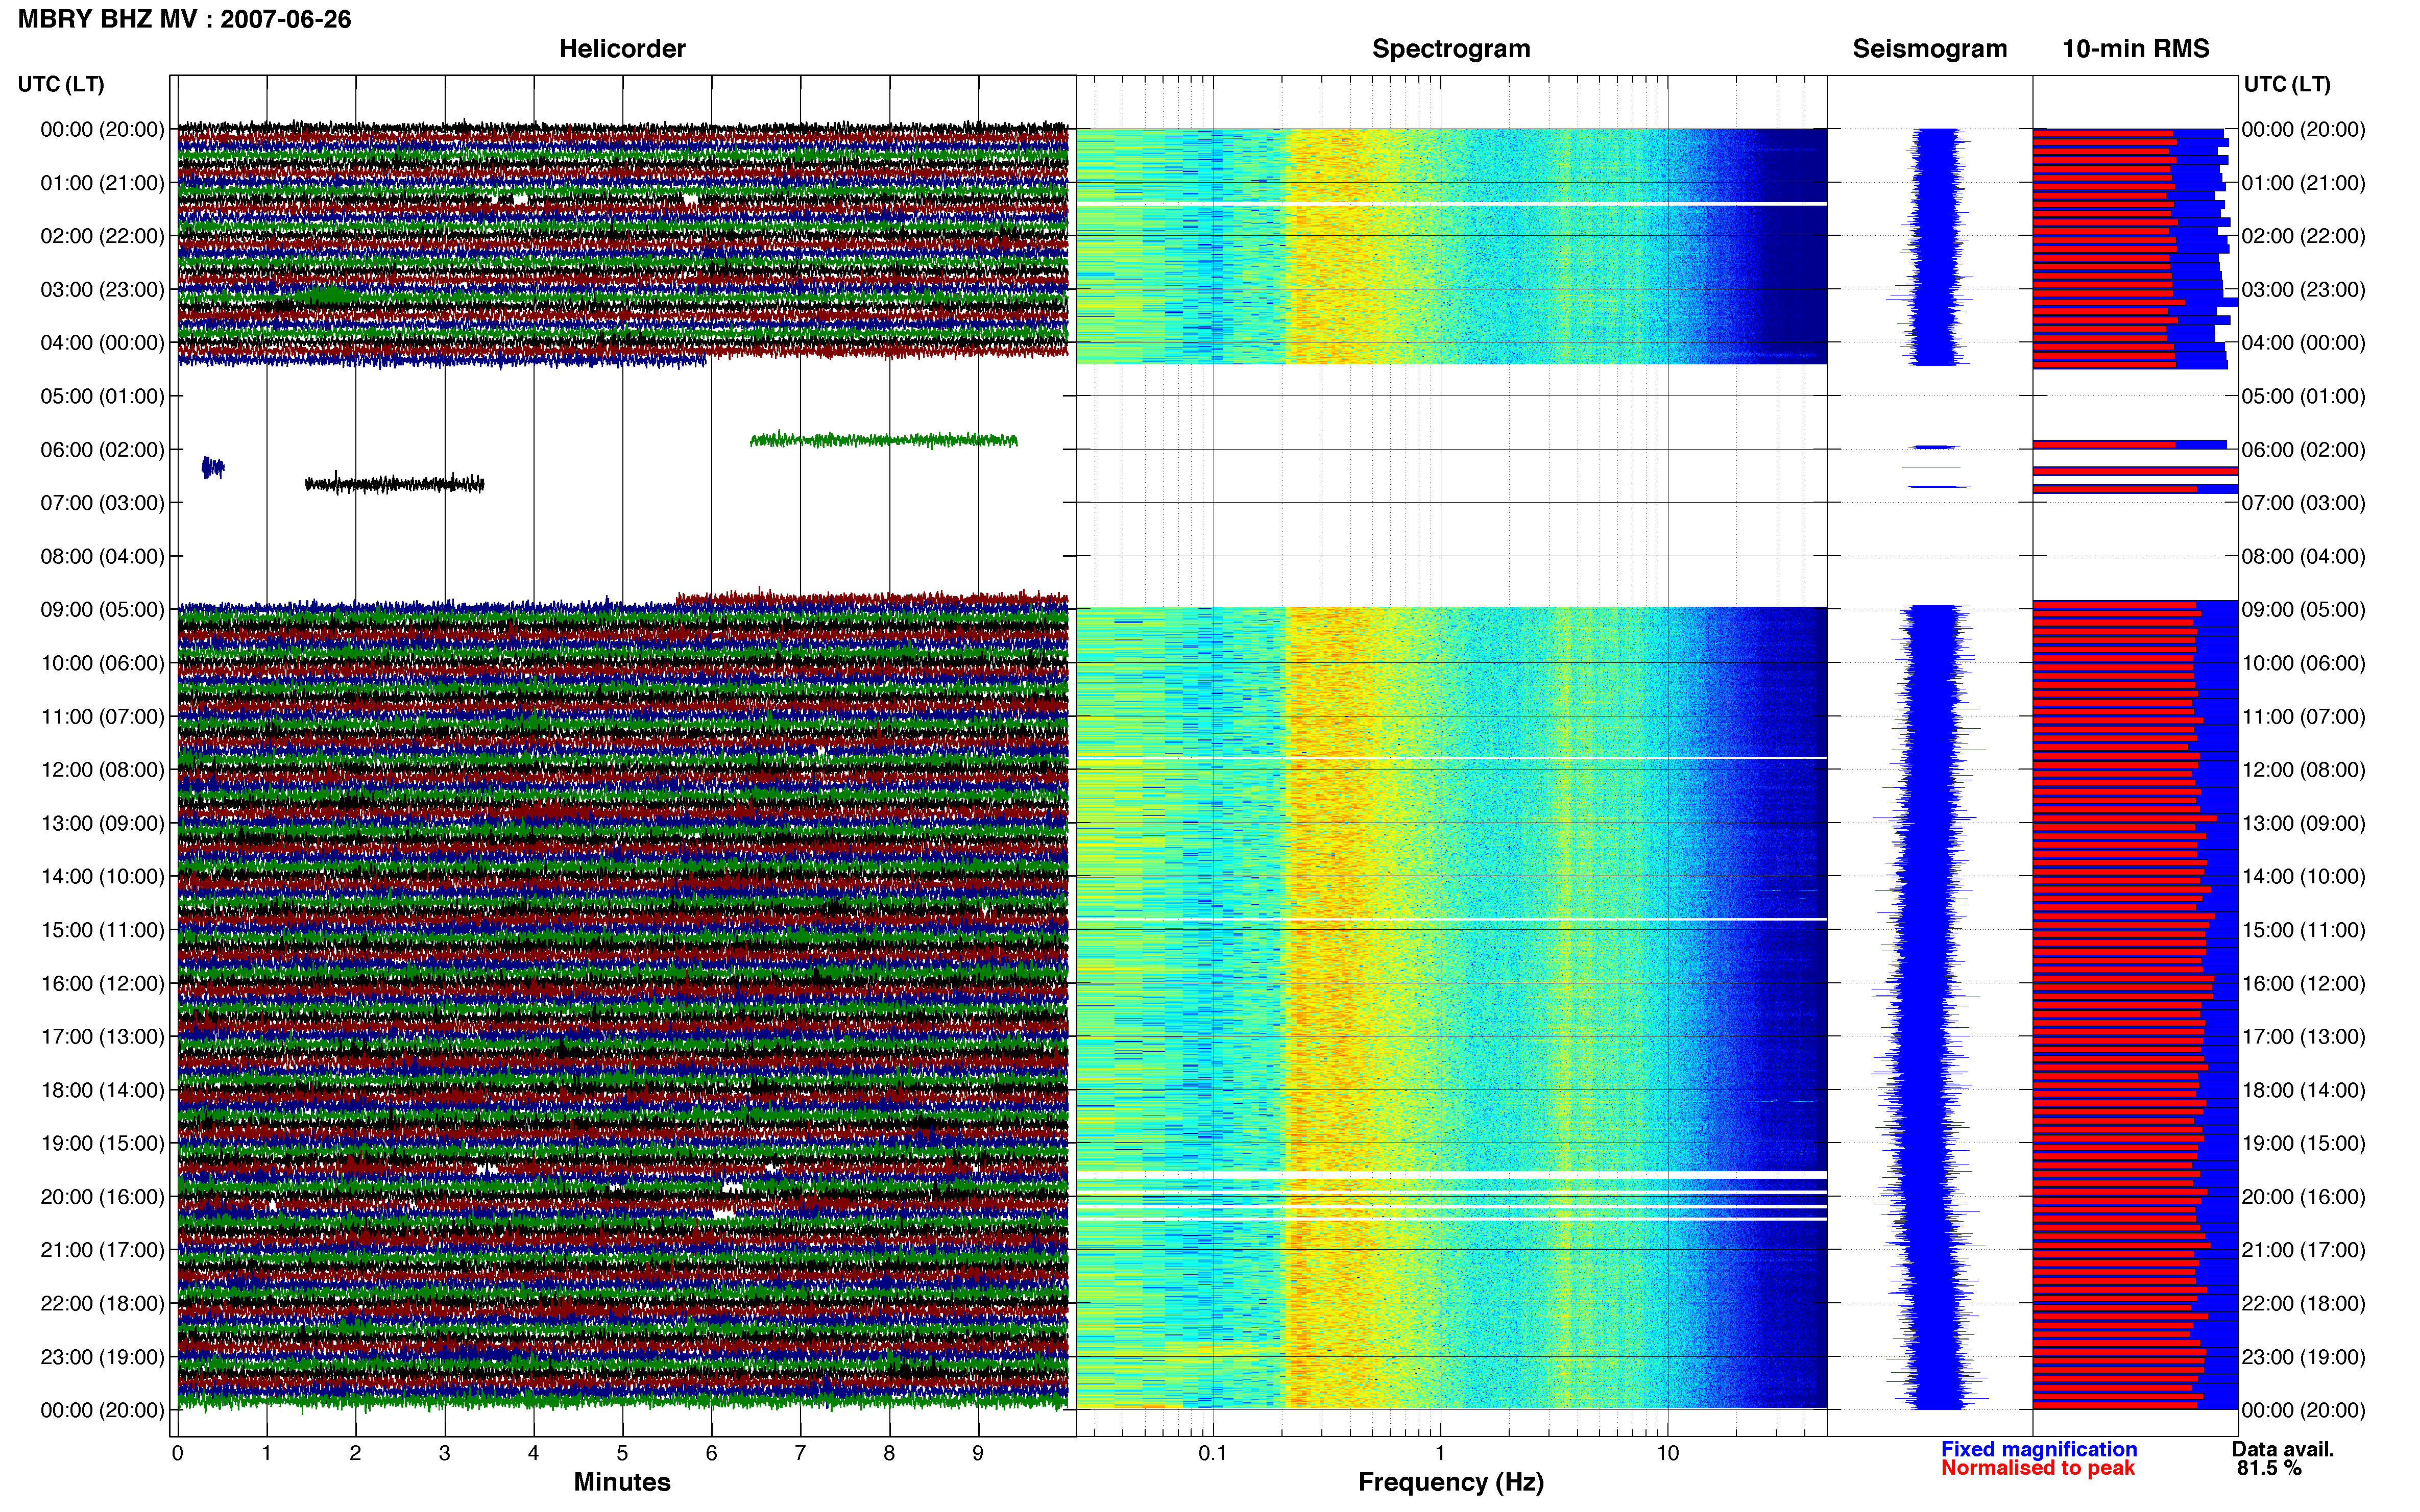Click the 'Normalised to peak' legend text

pyautogui.click(x=2038, y=1468)
